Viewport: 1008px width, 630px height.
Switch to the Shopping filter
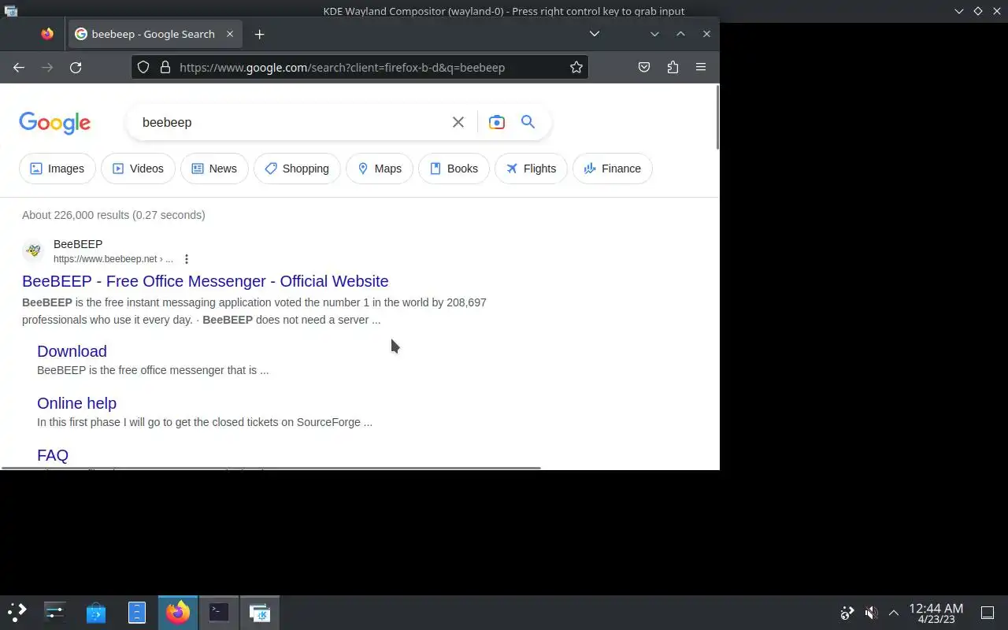(297, 169)
